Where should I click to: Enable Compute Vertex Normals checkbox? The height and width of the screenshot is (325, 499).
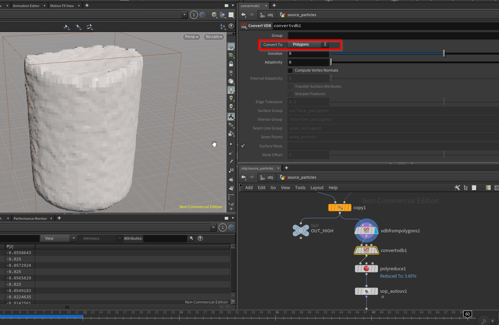pyautogui.click(x=290, y=71)
